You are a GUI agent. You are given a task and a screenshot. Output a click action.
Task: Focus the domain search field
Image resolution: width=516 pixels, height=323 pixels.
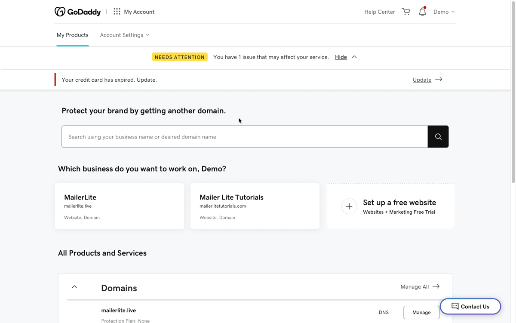pos(244,137)
